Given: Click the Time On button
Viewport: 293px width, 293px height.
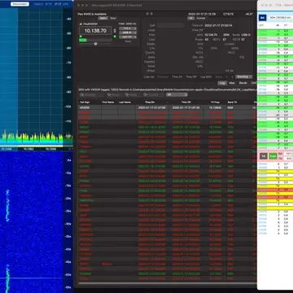Looking at the screenshot, I should coord(177,77).
